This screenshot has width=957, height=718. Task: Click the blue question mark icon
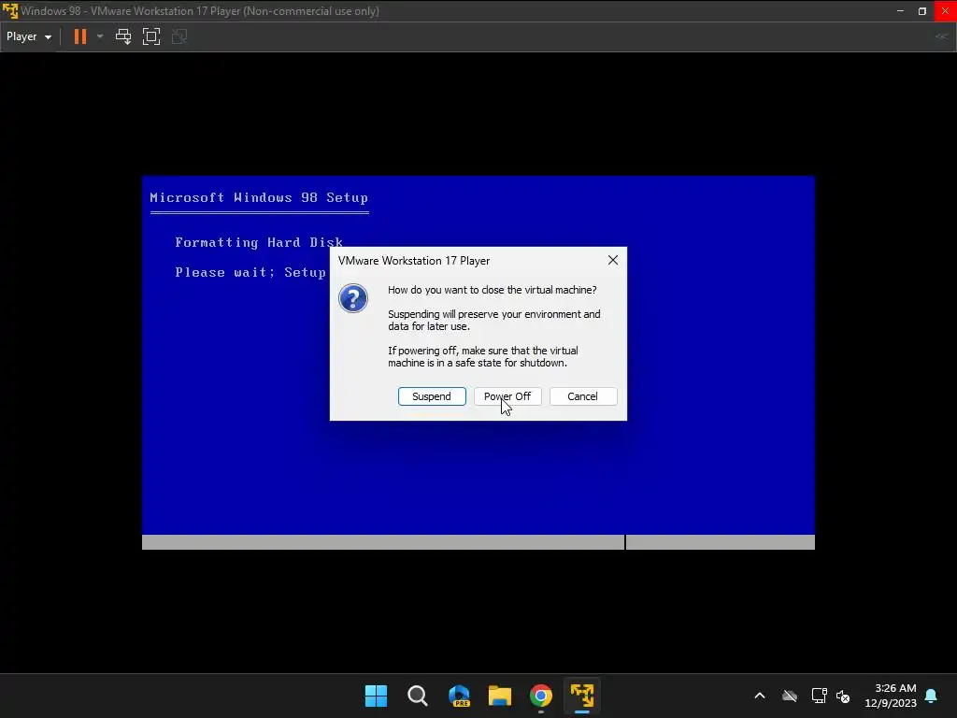coord(352,298)
